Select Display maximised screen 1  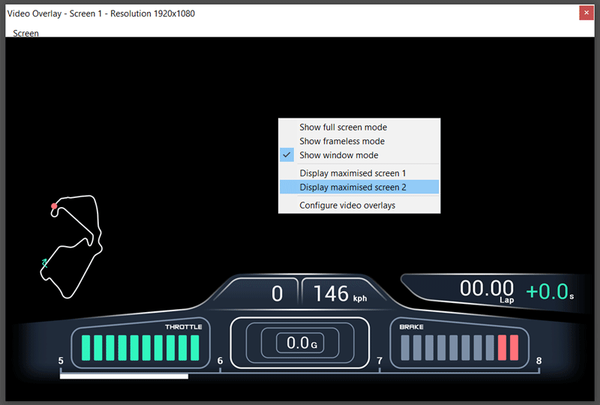click(x=352, y=173)
